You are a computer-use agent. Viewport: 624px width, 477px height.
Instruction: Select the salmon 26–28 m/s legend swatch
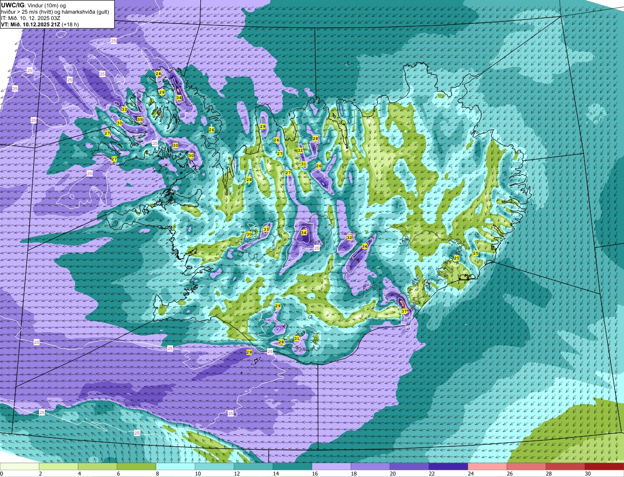pos(526,467)
